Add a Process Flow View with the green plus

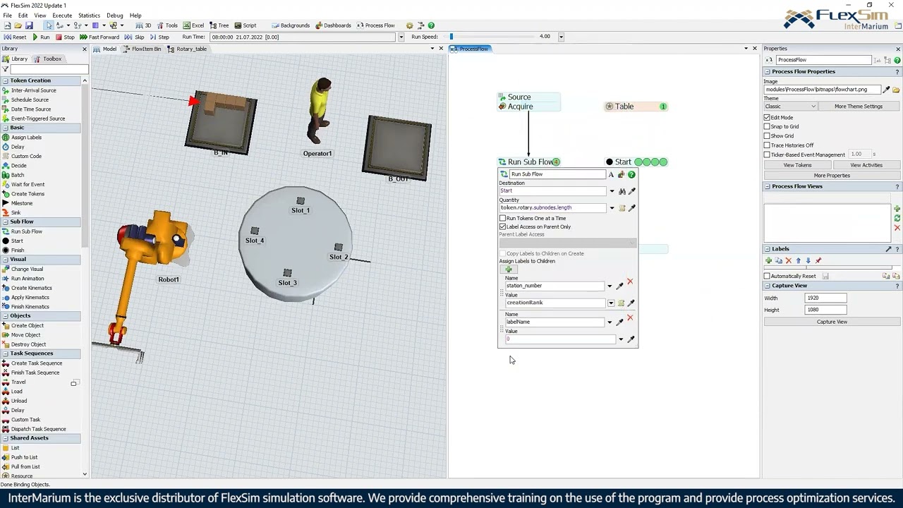click(x=897, y=209)
